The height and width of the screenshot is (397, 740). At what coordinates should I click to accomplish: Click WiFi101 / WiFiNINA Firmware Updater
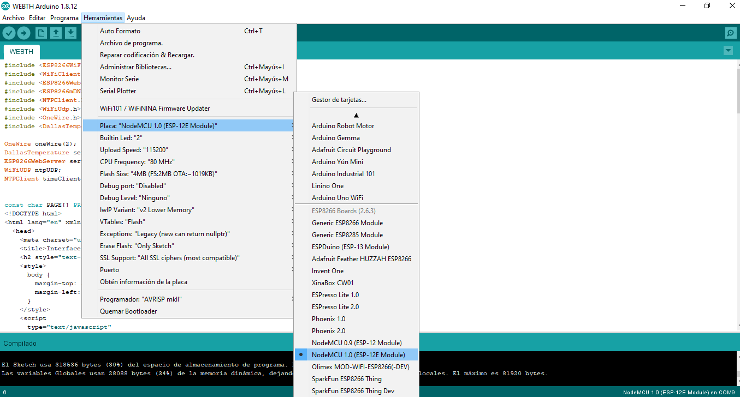coord(189,109)
